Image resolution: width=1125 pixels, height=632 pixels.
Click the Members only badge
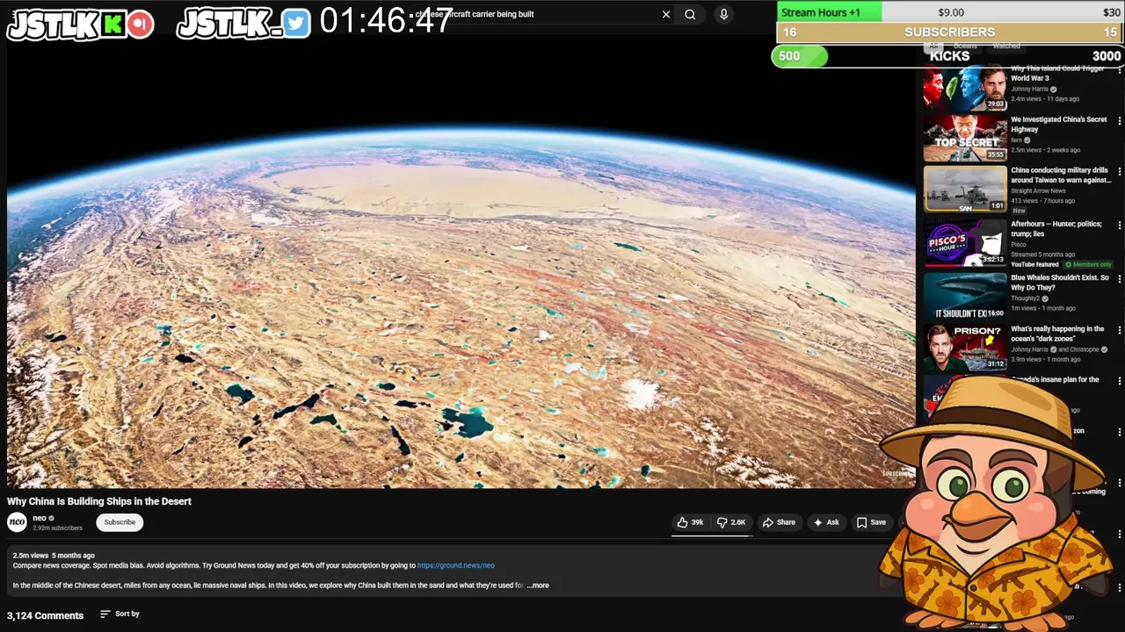click(1088, 264)
